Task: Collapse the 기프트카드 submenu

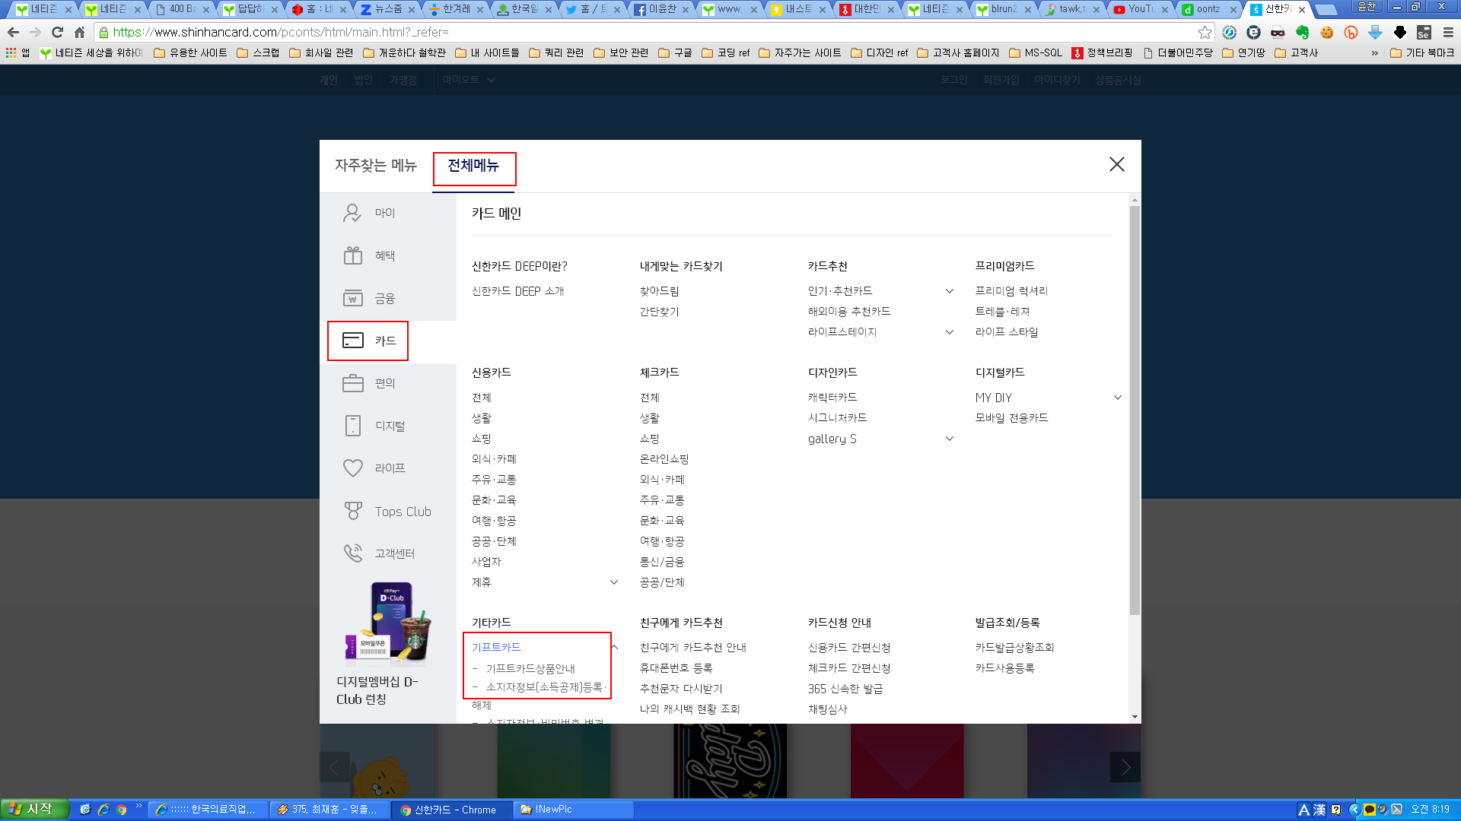Action: pyautogui.click(x=614, y=648)
